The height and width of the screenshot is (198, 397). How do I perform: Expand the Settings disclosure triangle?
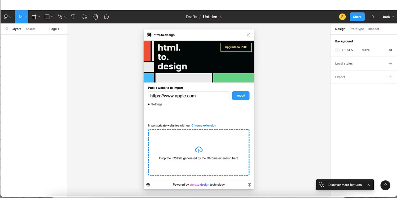(x=149, y=104)
